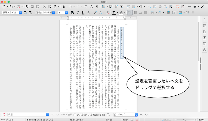The image size is (208, 121).
Task: Apply the black font color swatch
Action: click(114, 13)
